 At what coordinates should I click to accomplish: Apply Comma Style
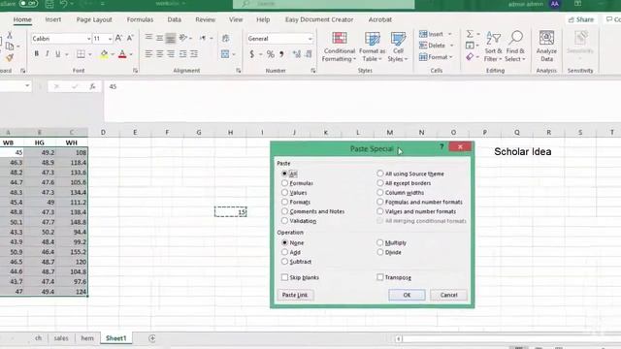tap(281, 54)
